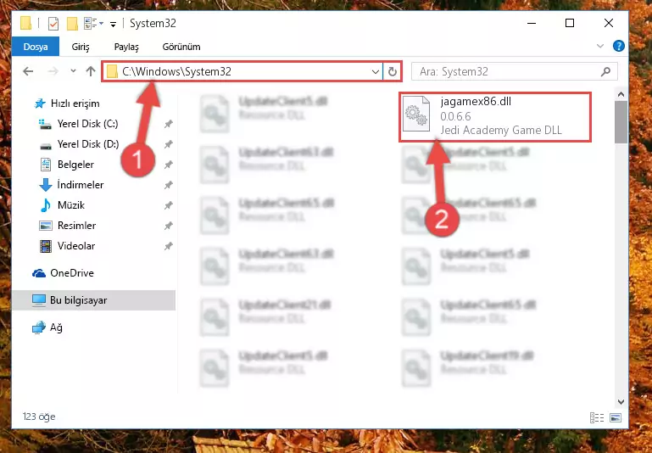The width and height of the screenshot is (652, 453).
Task: Go up one folder level
Action: click(91, 71)
